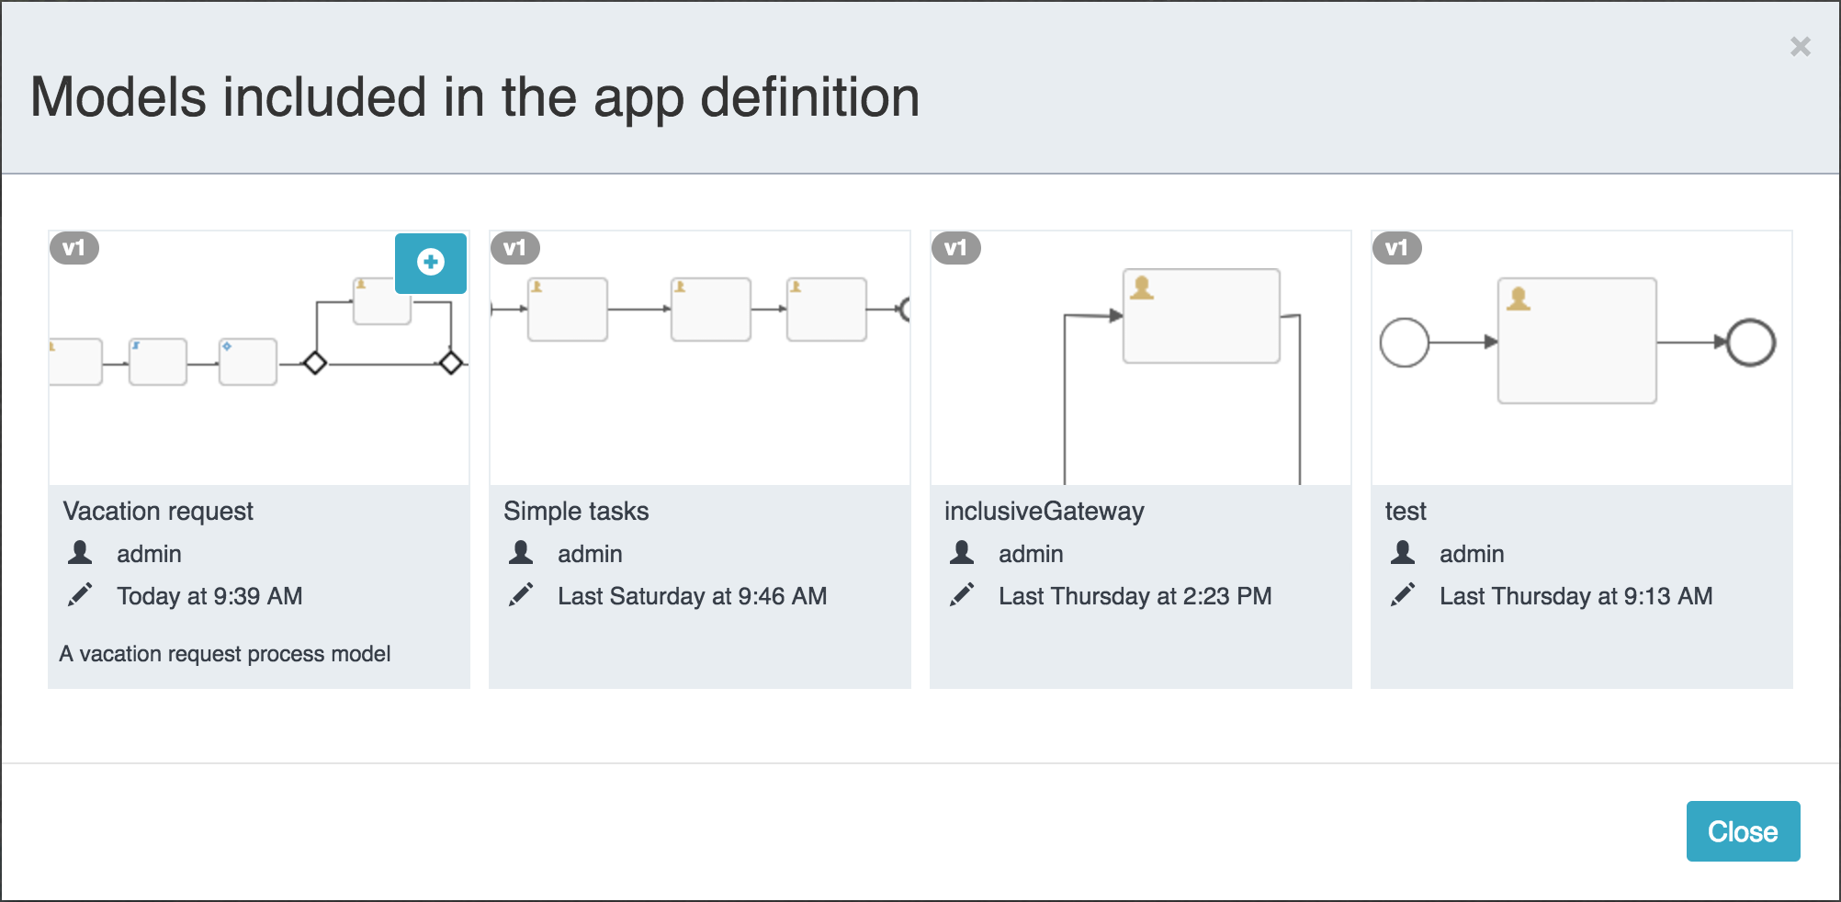Image resolution: width=1841 pixels, height=902 pixels.
Task: Click the 'Last Thursday at 9:13 AM' timestamp
Action: 1576,596
